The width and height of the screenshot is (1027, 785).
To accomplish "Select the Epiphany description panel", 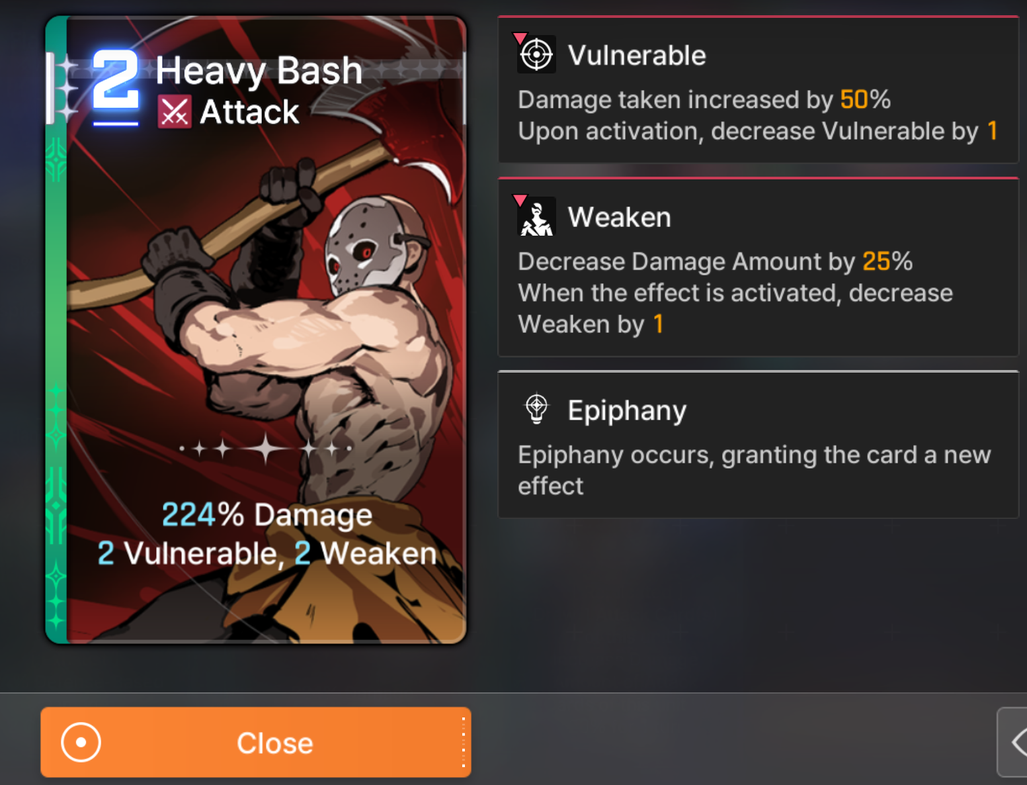I will coord(758,444).
